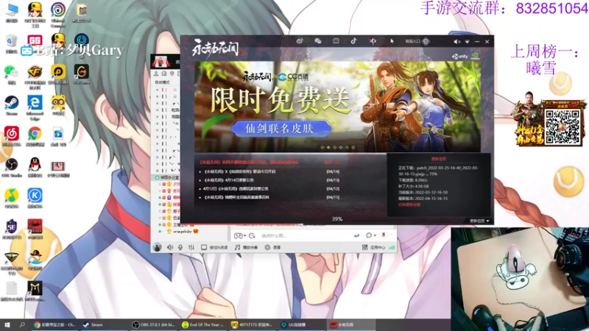The height and width of the screenshot is (331, 589).
Task: Open the Microsoft Edge desktop icon
Action: click(35, 107)
